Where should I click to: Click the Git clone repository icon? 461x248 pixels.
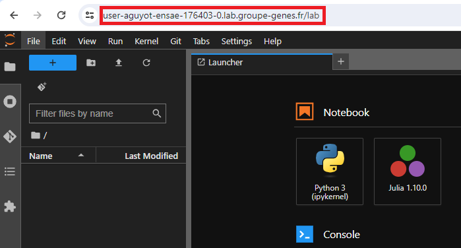pos(42,86)
